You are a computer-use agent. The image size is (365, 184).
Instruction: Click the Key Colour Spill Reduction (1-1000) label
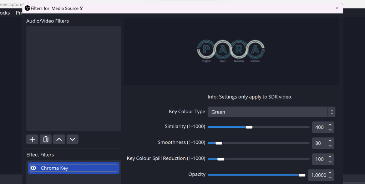coord(166,158)
